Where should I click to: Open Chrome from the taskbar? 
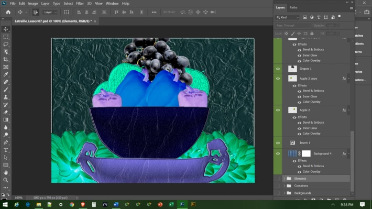tap(72, 204)
